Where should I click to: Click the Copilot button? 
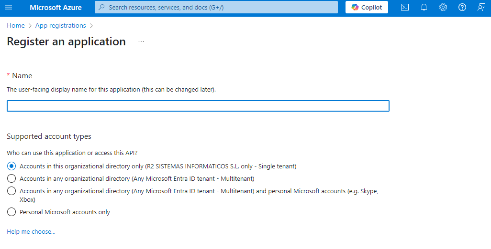point(367,7)
